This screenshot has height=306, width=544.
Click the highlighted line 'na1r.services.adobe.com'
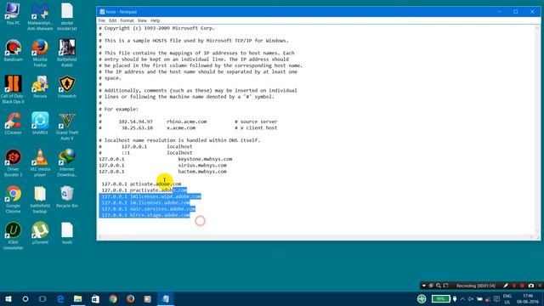pos(148,209)
